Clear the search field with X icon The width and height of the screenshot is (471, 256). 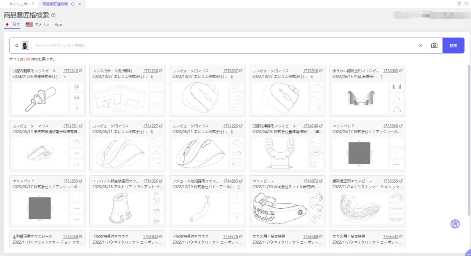click(x=420, y=45)
